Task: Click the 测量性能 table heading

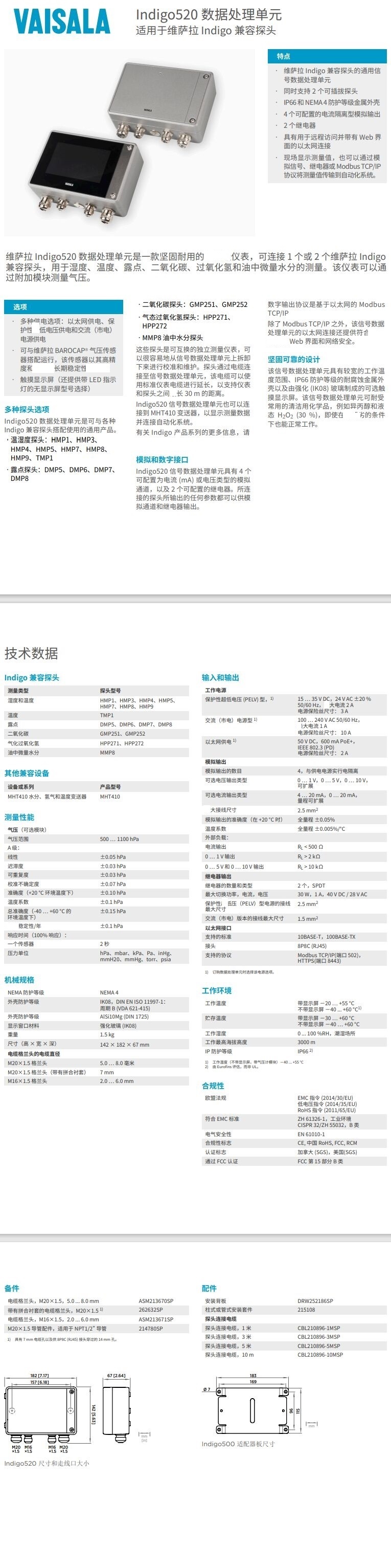Action: tap(19, 816)
